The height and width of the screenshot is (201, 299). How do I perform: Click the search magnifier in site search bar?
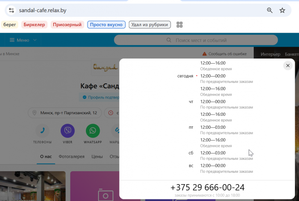click(x=169, y=40)
